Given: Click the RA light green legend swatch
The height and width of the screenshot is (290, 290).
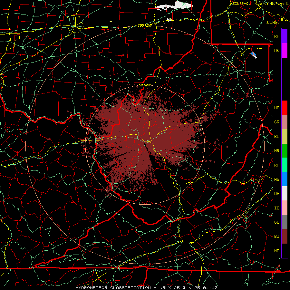Looking at the screenshot, I should click(x=285, y=165).
